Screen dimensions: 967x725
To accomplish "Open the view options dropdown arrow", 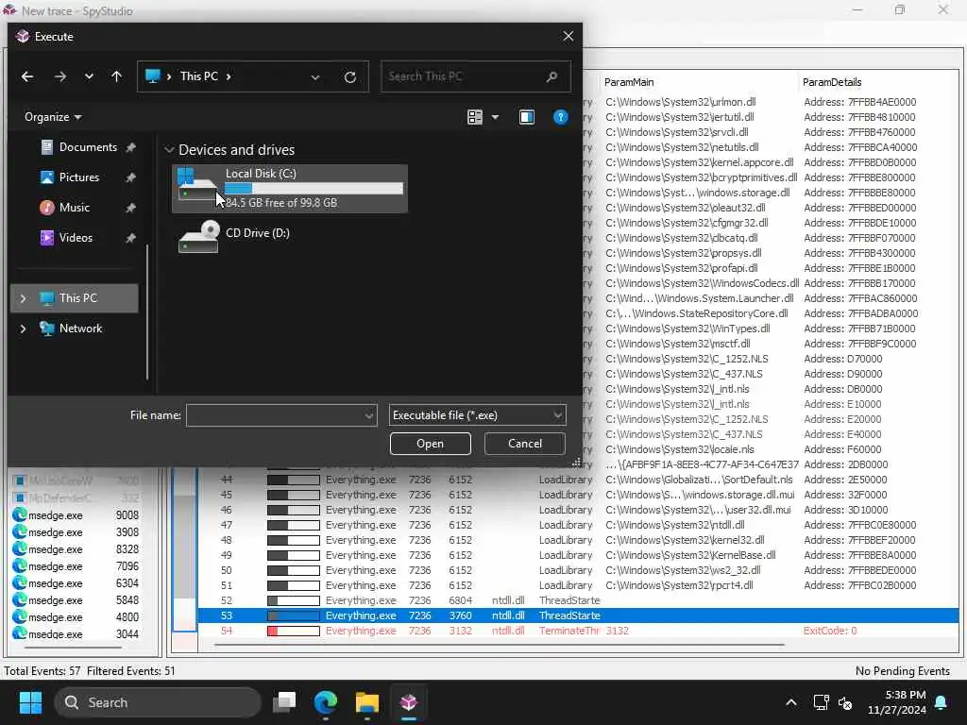I will point(495,117).
